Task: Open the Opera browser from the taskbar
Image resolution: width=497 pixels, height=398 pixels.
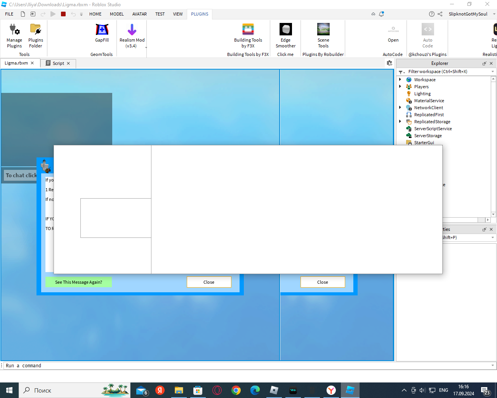Action: click(x=217, y=390)
